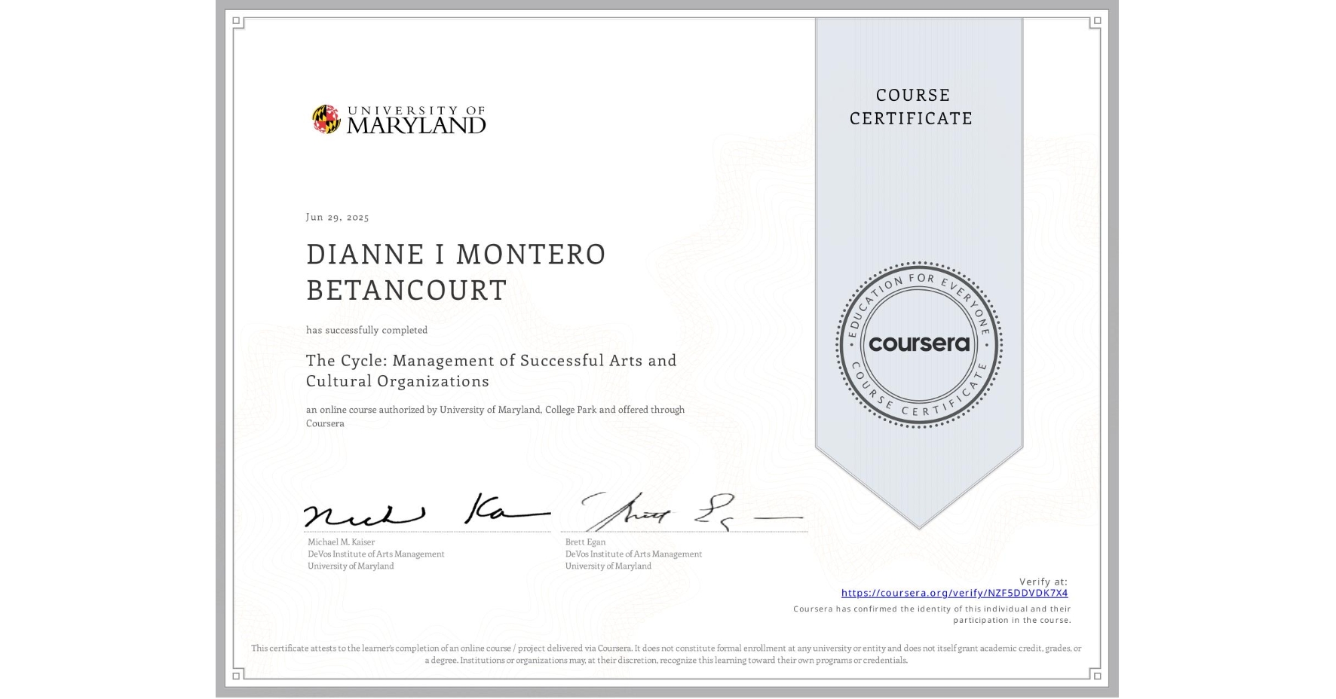Click the COURSE CERTIFICATE ribbon heading
Screen dimensions: 1336x699
912,106
